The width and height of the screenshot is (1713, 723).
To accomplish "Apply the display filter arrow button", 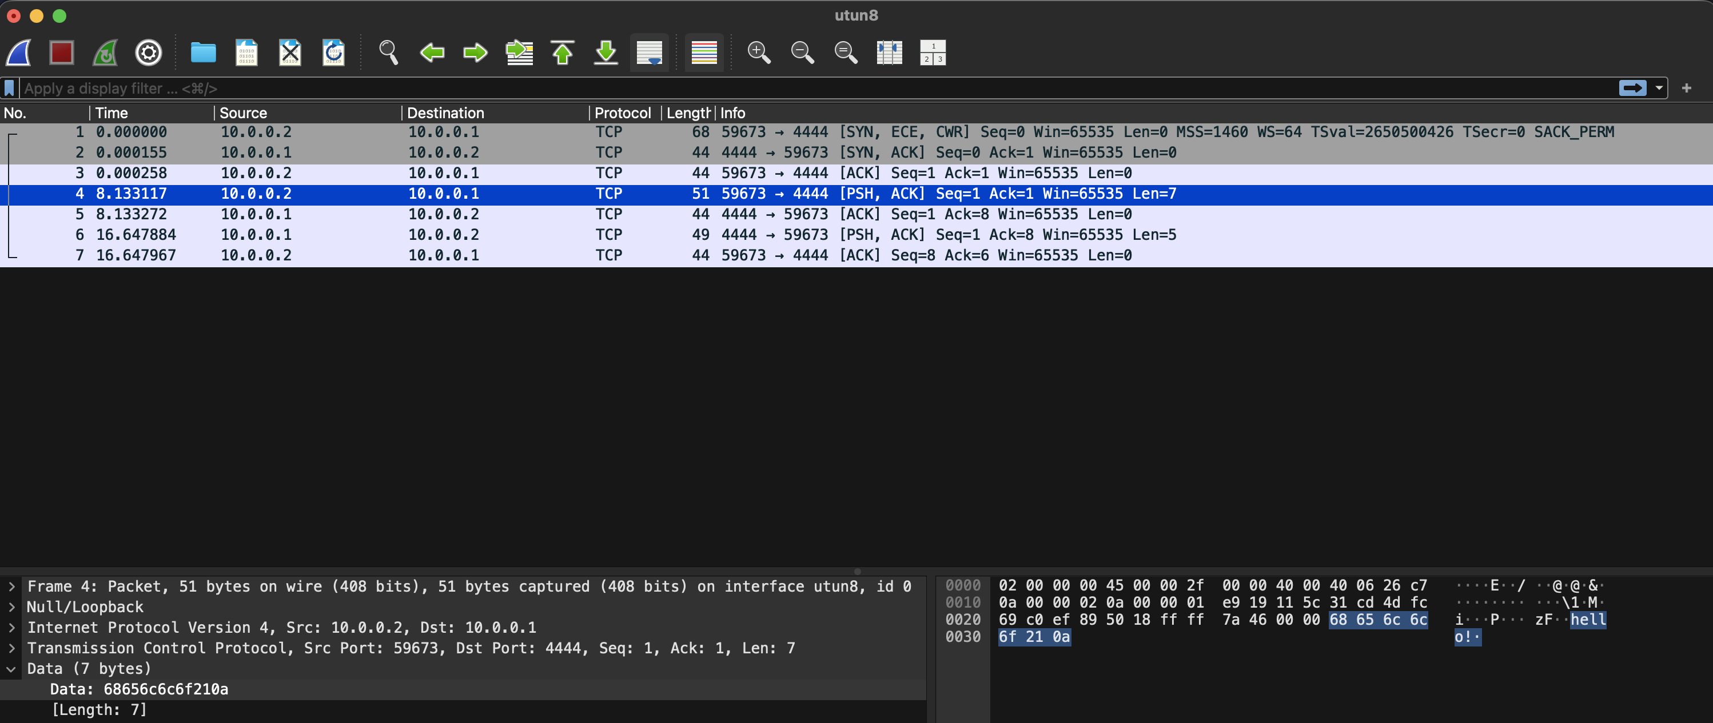I will [x=1632, y=87].
